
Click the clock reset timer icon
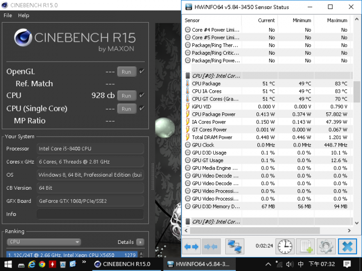tap(285, 246)
